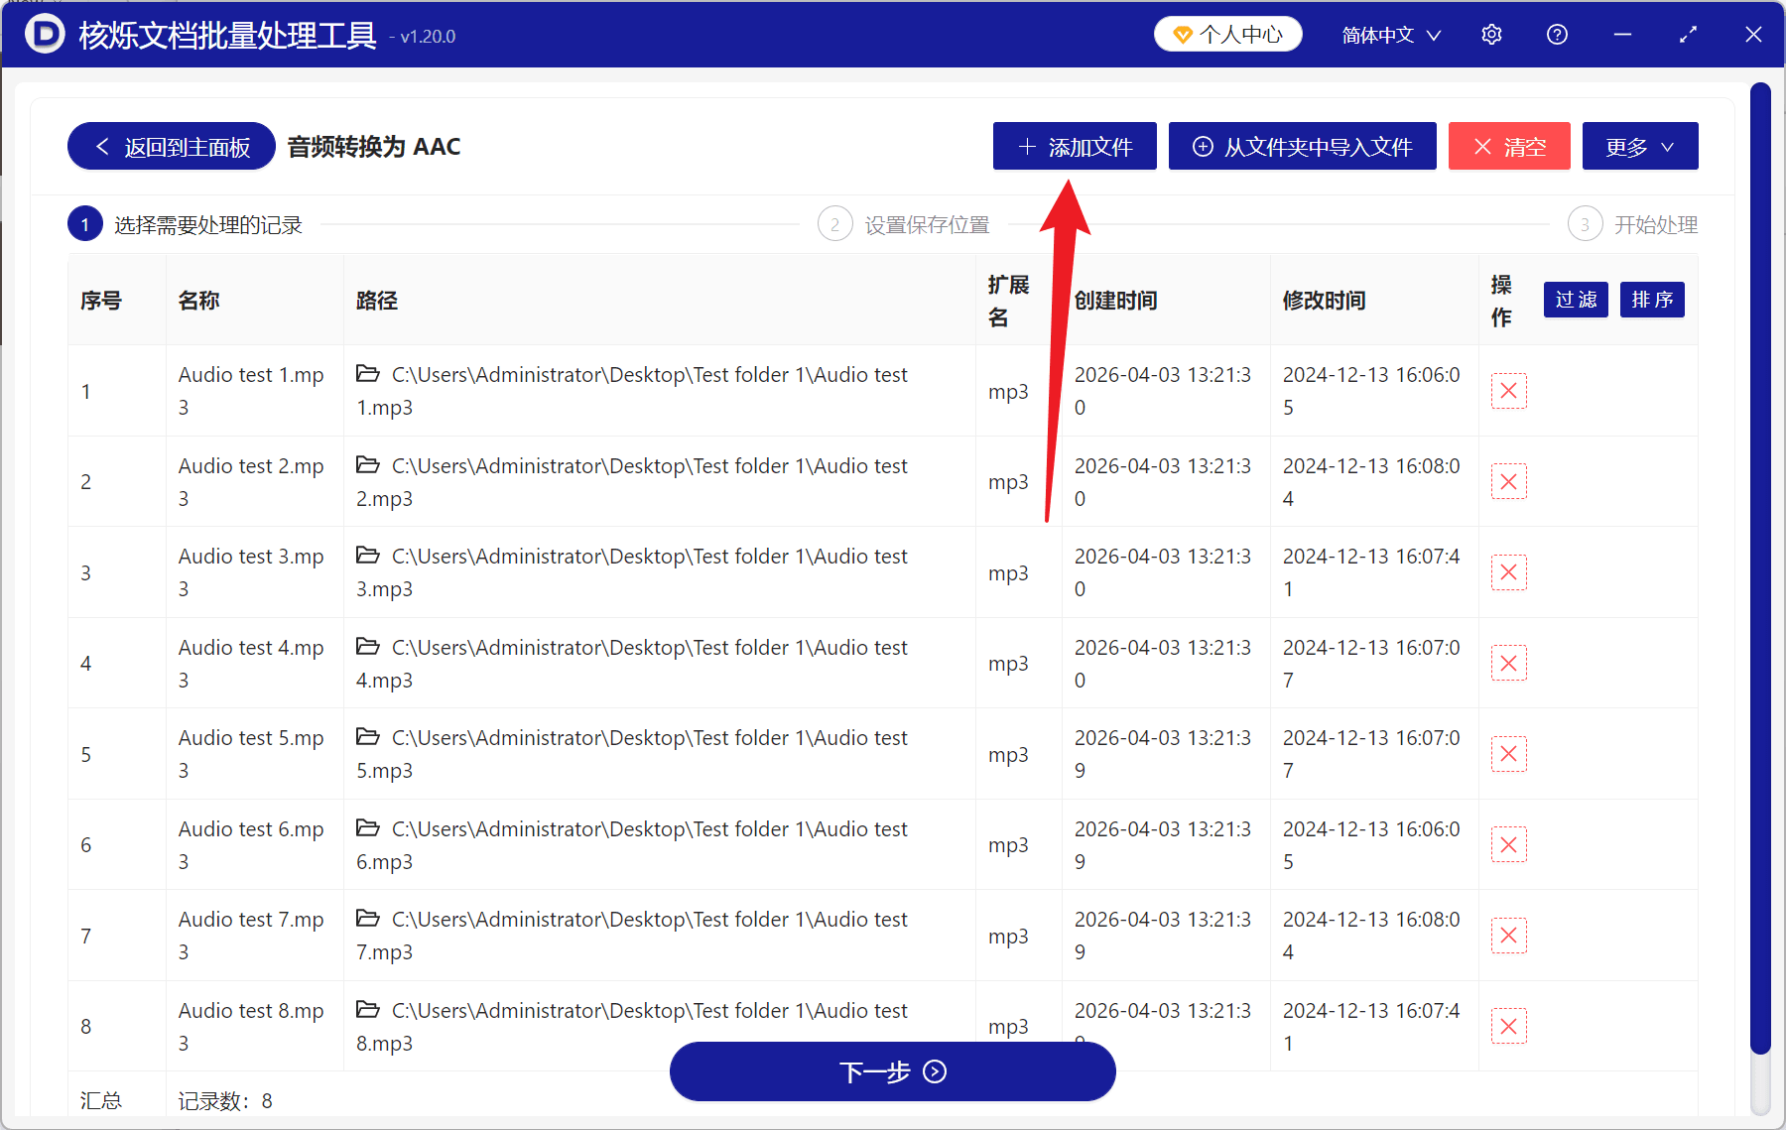Delete the Audio test 7.mp3 entry
1786x1130 pixels.
click(x=1508, y=936)
